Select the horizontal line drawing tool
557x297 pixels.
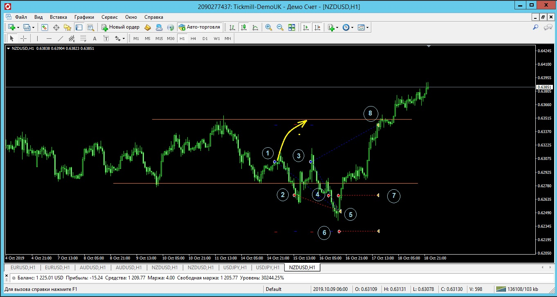pos(49,38)
